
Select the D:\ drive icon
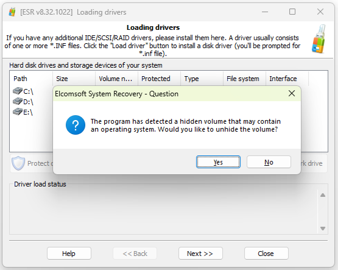click(x=18, y=101)
